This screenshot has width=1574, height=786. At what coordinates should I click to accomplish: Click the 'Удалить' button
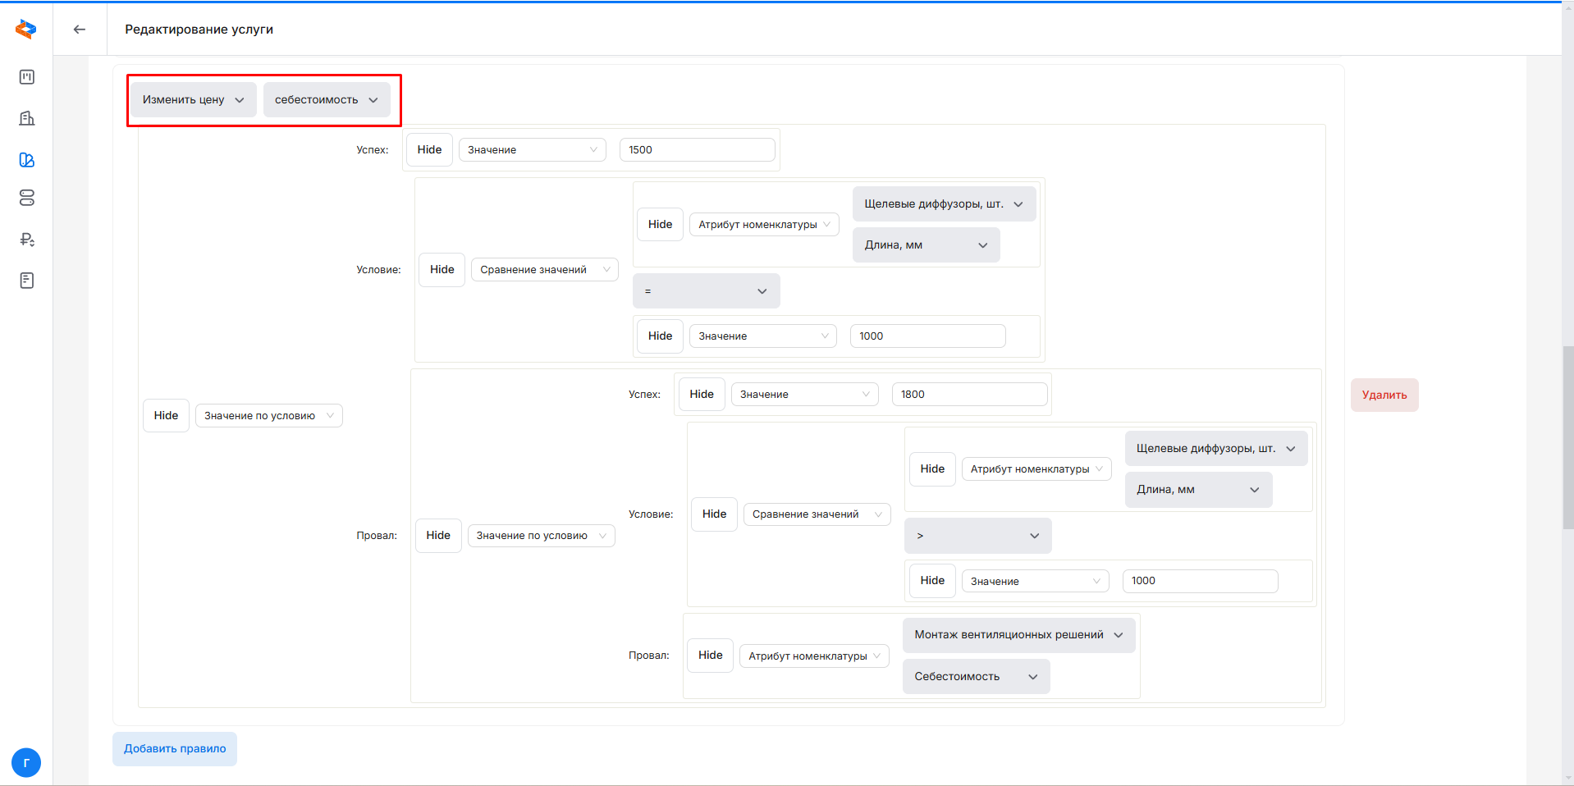1384,395
